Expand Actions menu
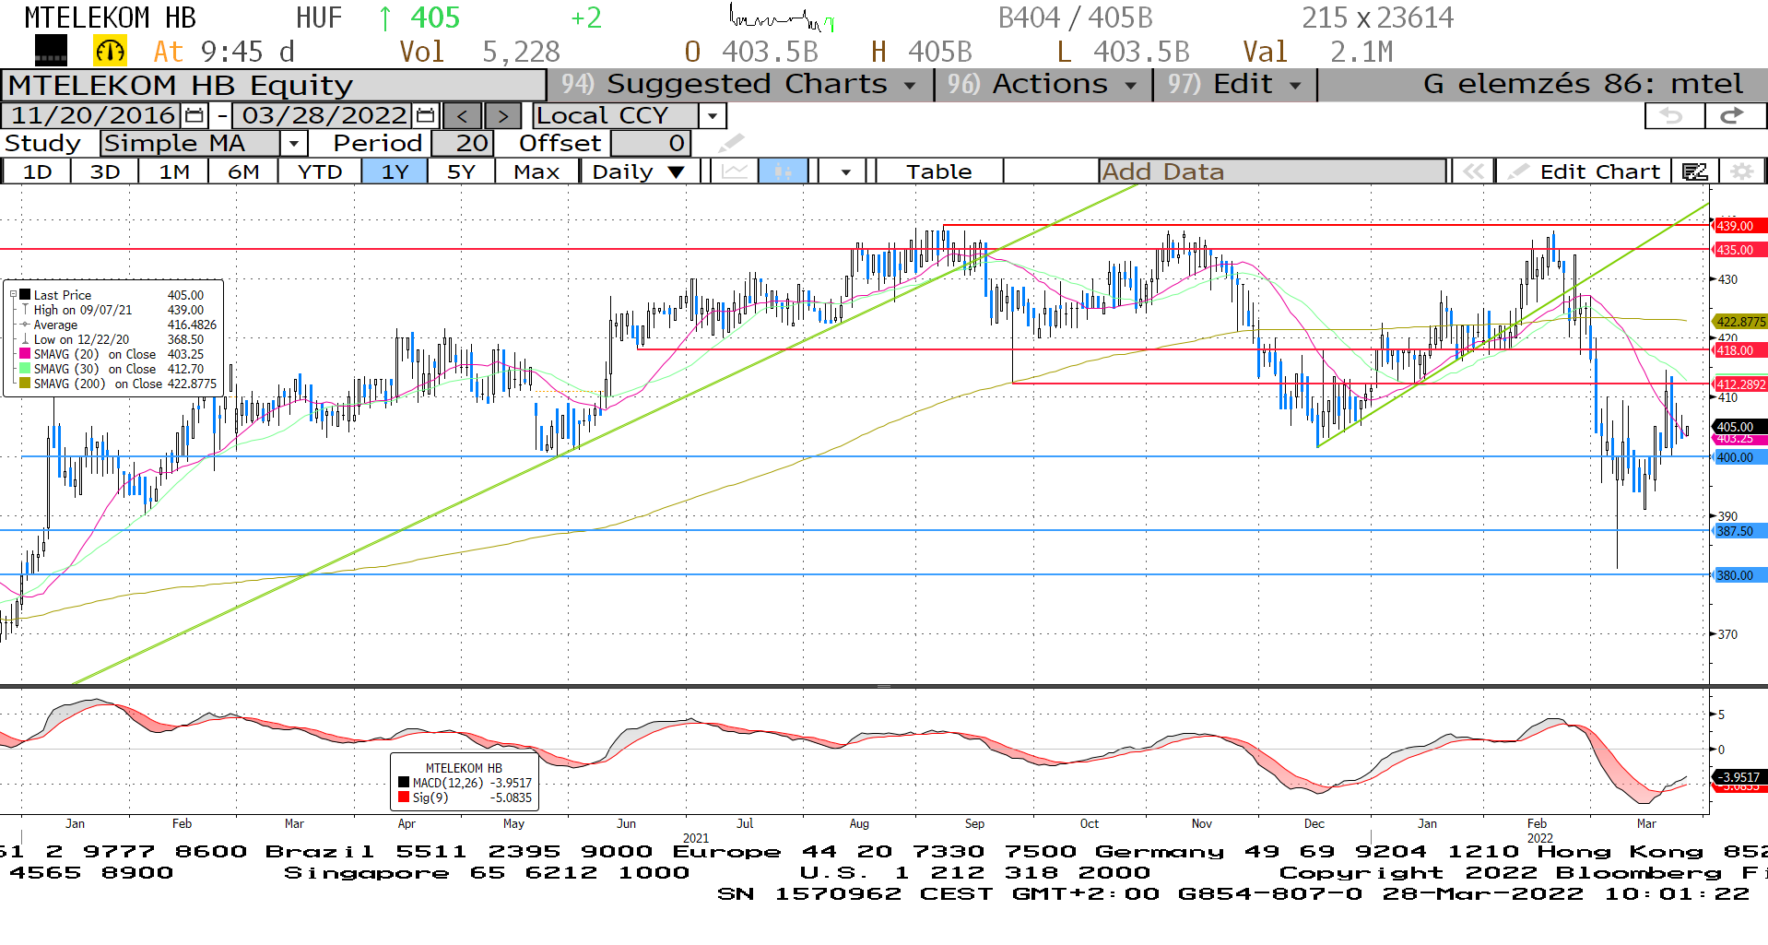Image resolution: width=1768 pixels, height=945 pixels. pyautogui.click(x=1043, y=84)
